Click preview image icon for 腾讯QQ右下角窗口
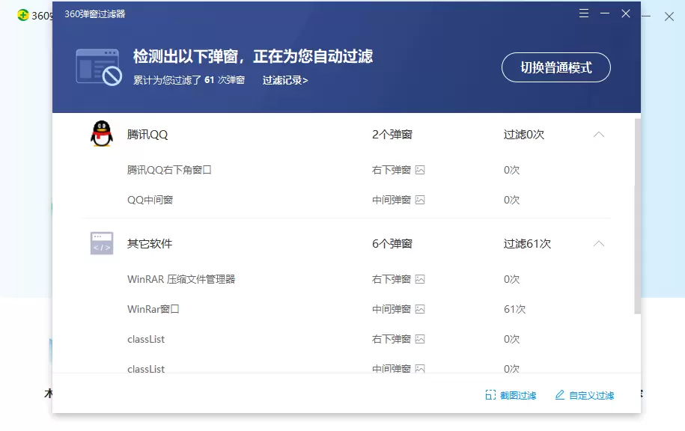 (x=420, y=170)
